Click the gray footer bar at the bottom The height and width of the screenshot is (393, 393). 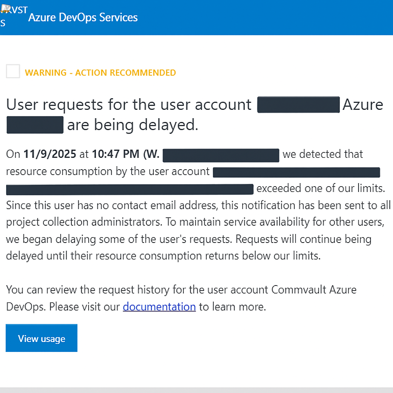click(196, 390)
